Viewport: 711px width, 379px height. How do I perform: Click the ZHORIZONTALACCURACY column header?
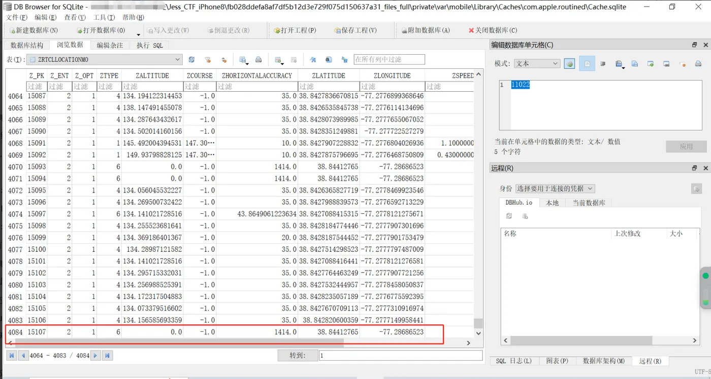pyautogui.click(x=257, y=75)
